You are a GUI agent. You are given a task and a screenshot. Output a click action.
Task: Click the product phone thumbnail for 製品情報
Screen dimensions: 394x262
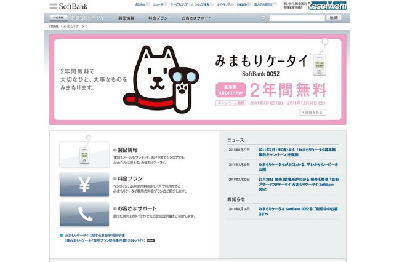84,154
